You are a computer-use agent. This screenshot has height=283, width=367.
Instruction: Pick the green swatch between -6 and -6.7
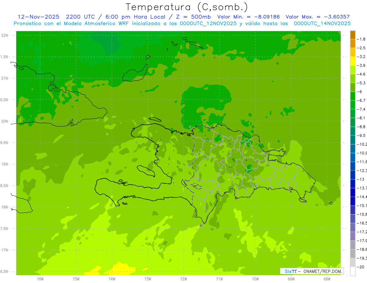click(x=353, y=96)
